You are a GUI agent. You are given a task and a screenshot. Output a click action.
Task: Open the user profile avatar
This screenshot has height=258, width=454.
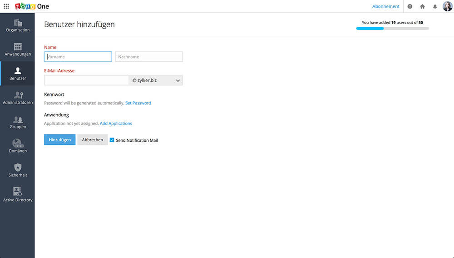(447, 6)
